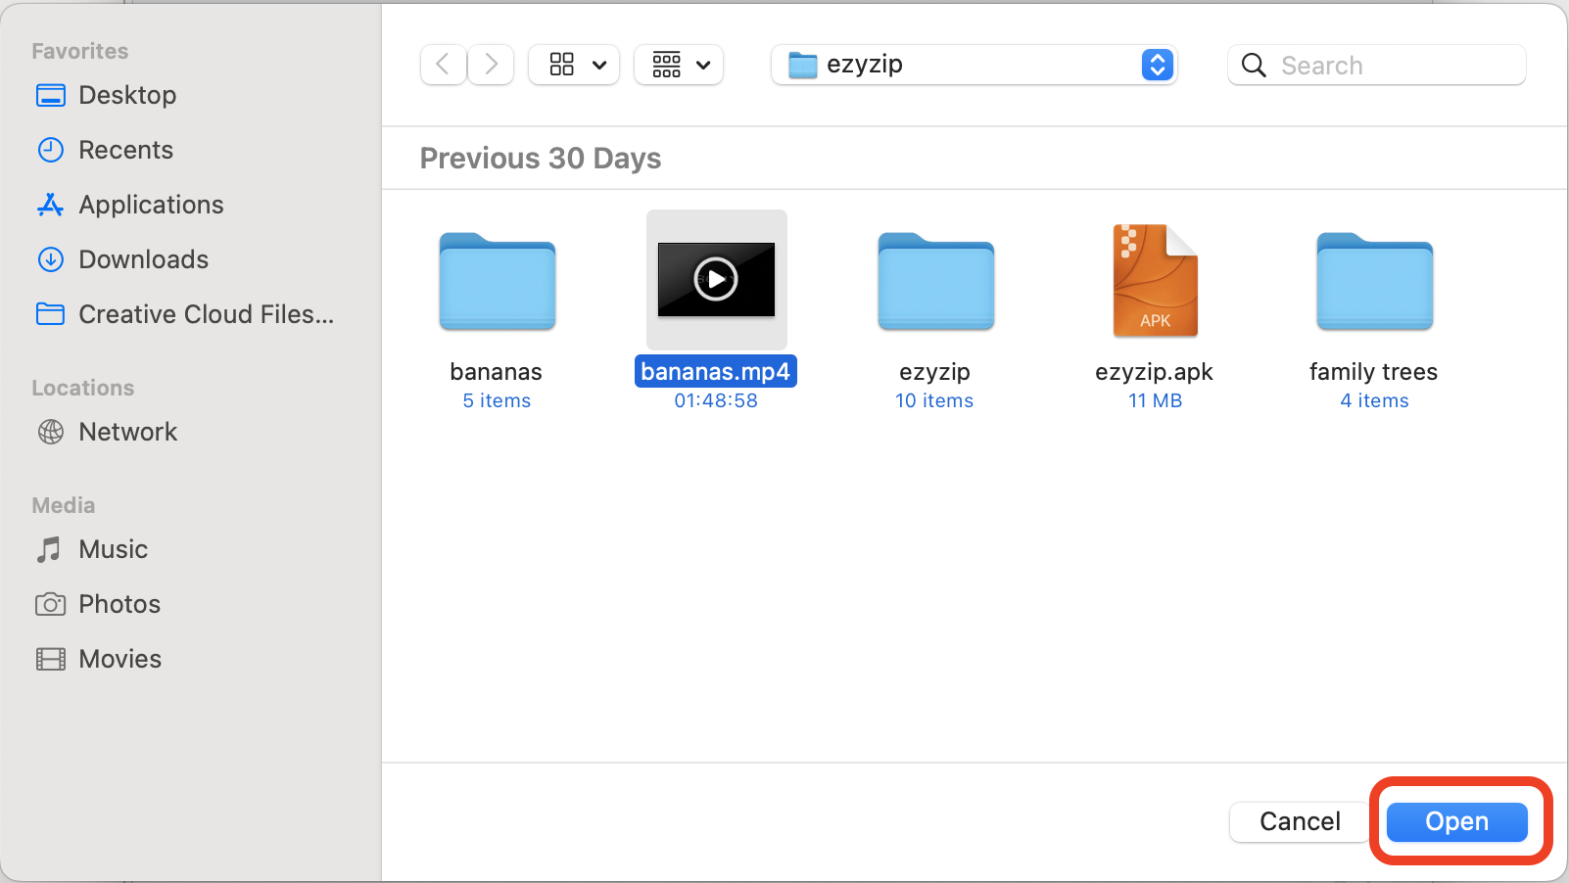Open the Applications folder from sidebar

pyautogui.click(x=150, y=205)
